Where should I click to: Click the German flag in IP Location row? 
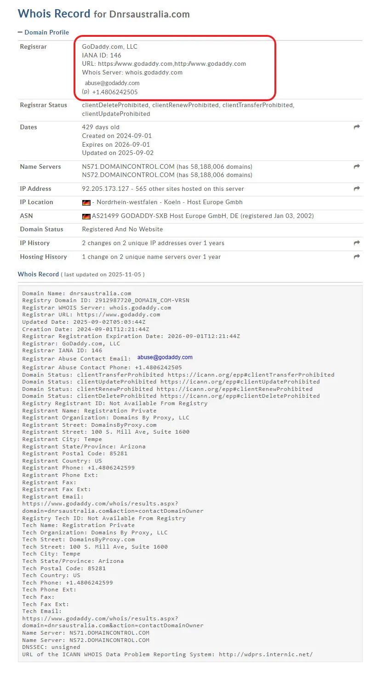click(86, 202)
